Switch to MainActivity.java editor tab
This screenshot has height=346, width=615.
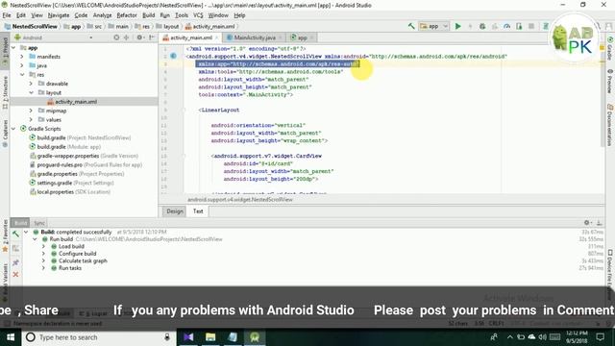(255, 37)
